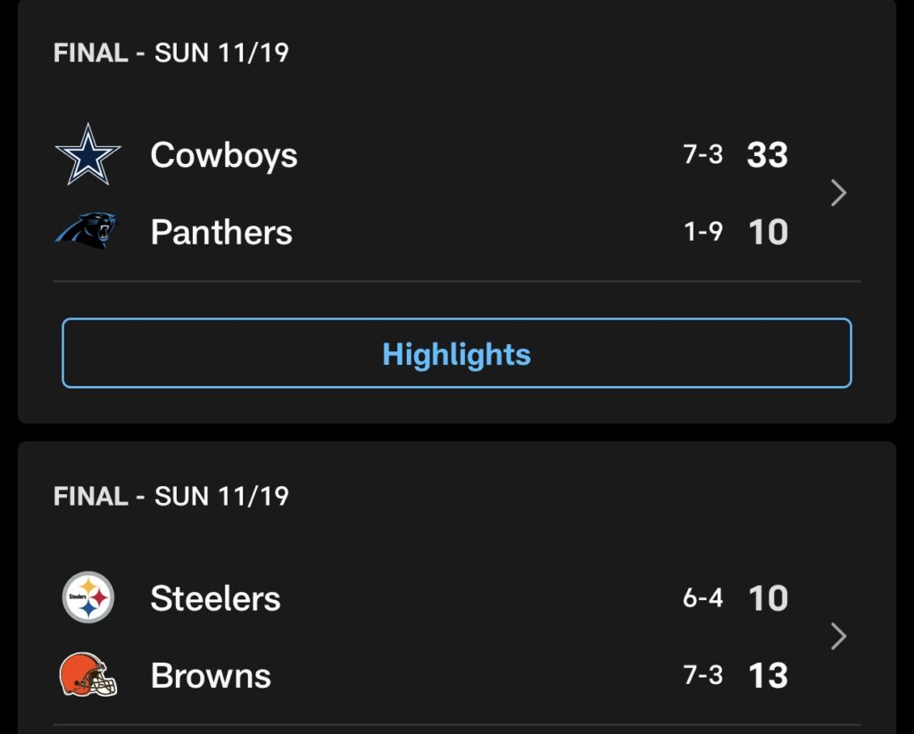This screenshot has height=734, width=914.
Task: Tap the Panthers 1-9 record
Action: point(703,232)
